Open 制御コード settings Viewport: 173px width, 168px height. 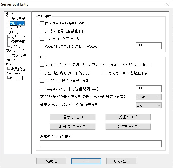(x=18, y=37)
